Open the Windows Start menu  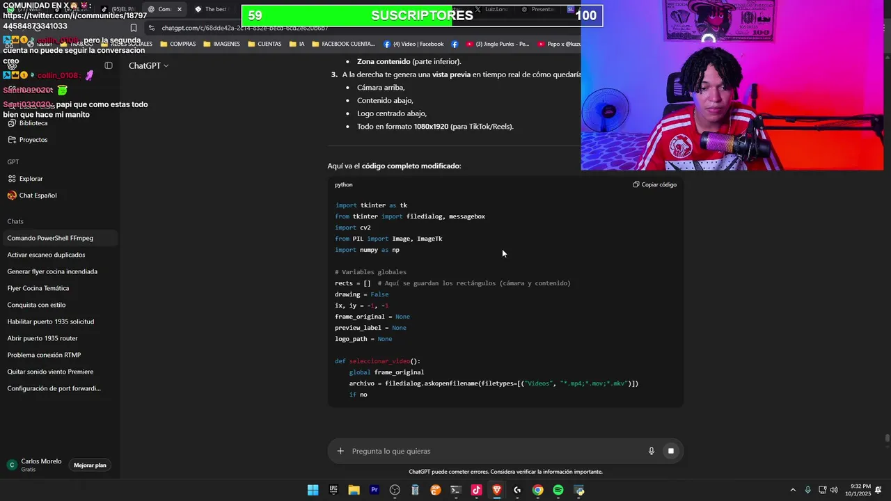(x=313, y=490)
